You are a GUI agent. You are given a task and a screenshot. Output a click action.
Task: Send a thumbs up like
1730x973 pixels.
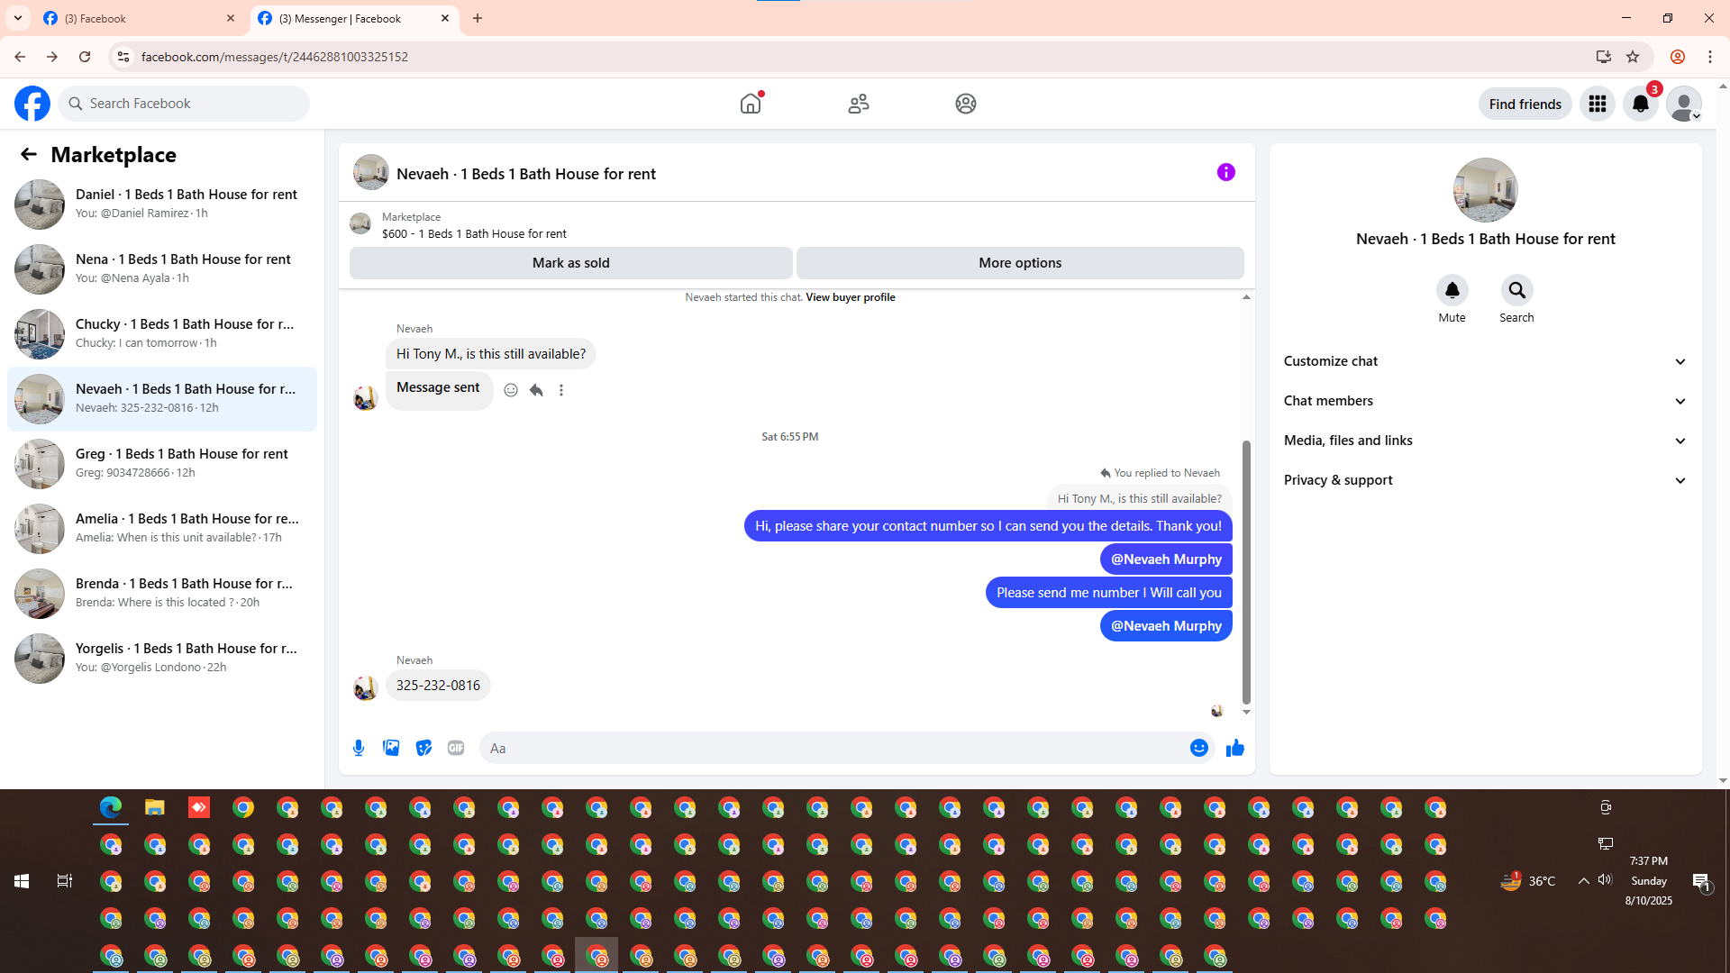1234,748
